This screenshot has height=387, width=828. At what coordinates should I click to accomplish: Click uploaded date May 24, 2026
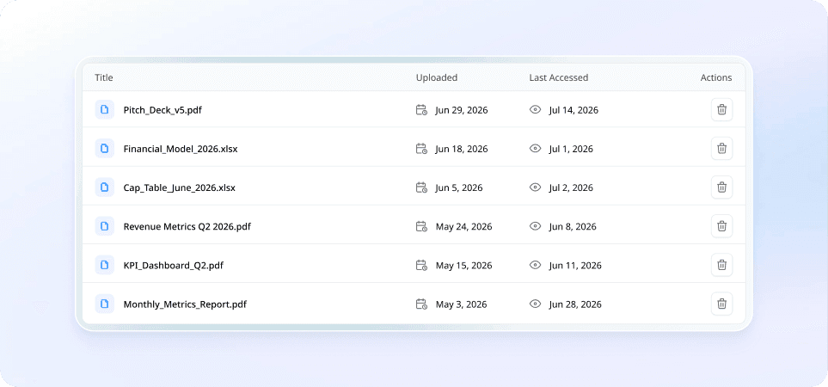463,226
